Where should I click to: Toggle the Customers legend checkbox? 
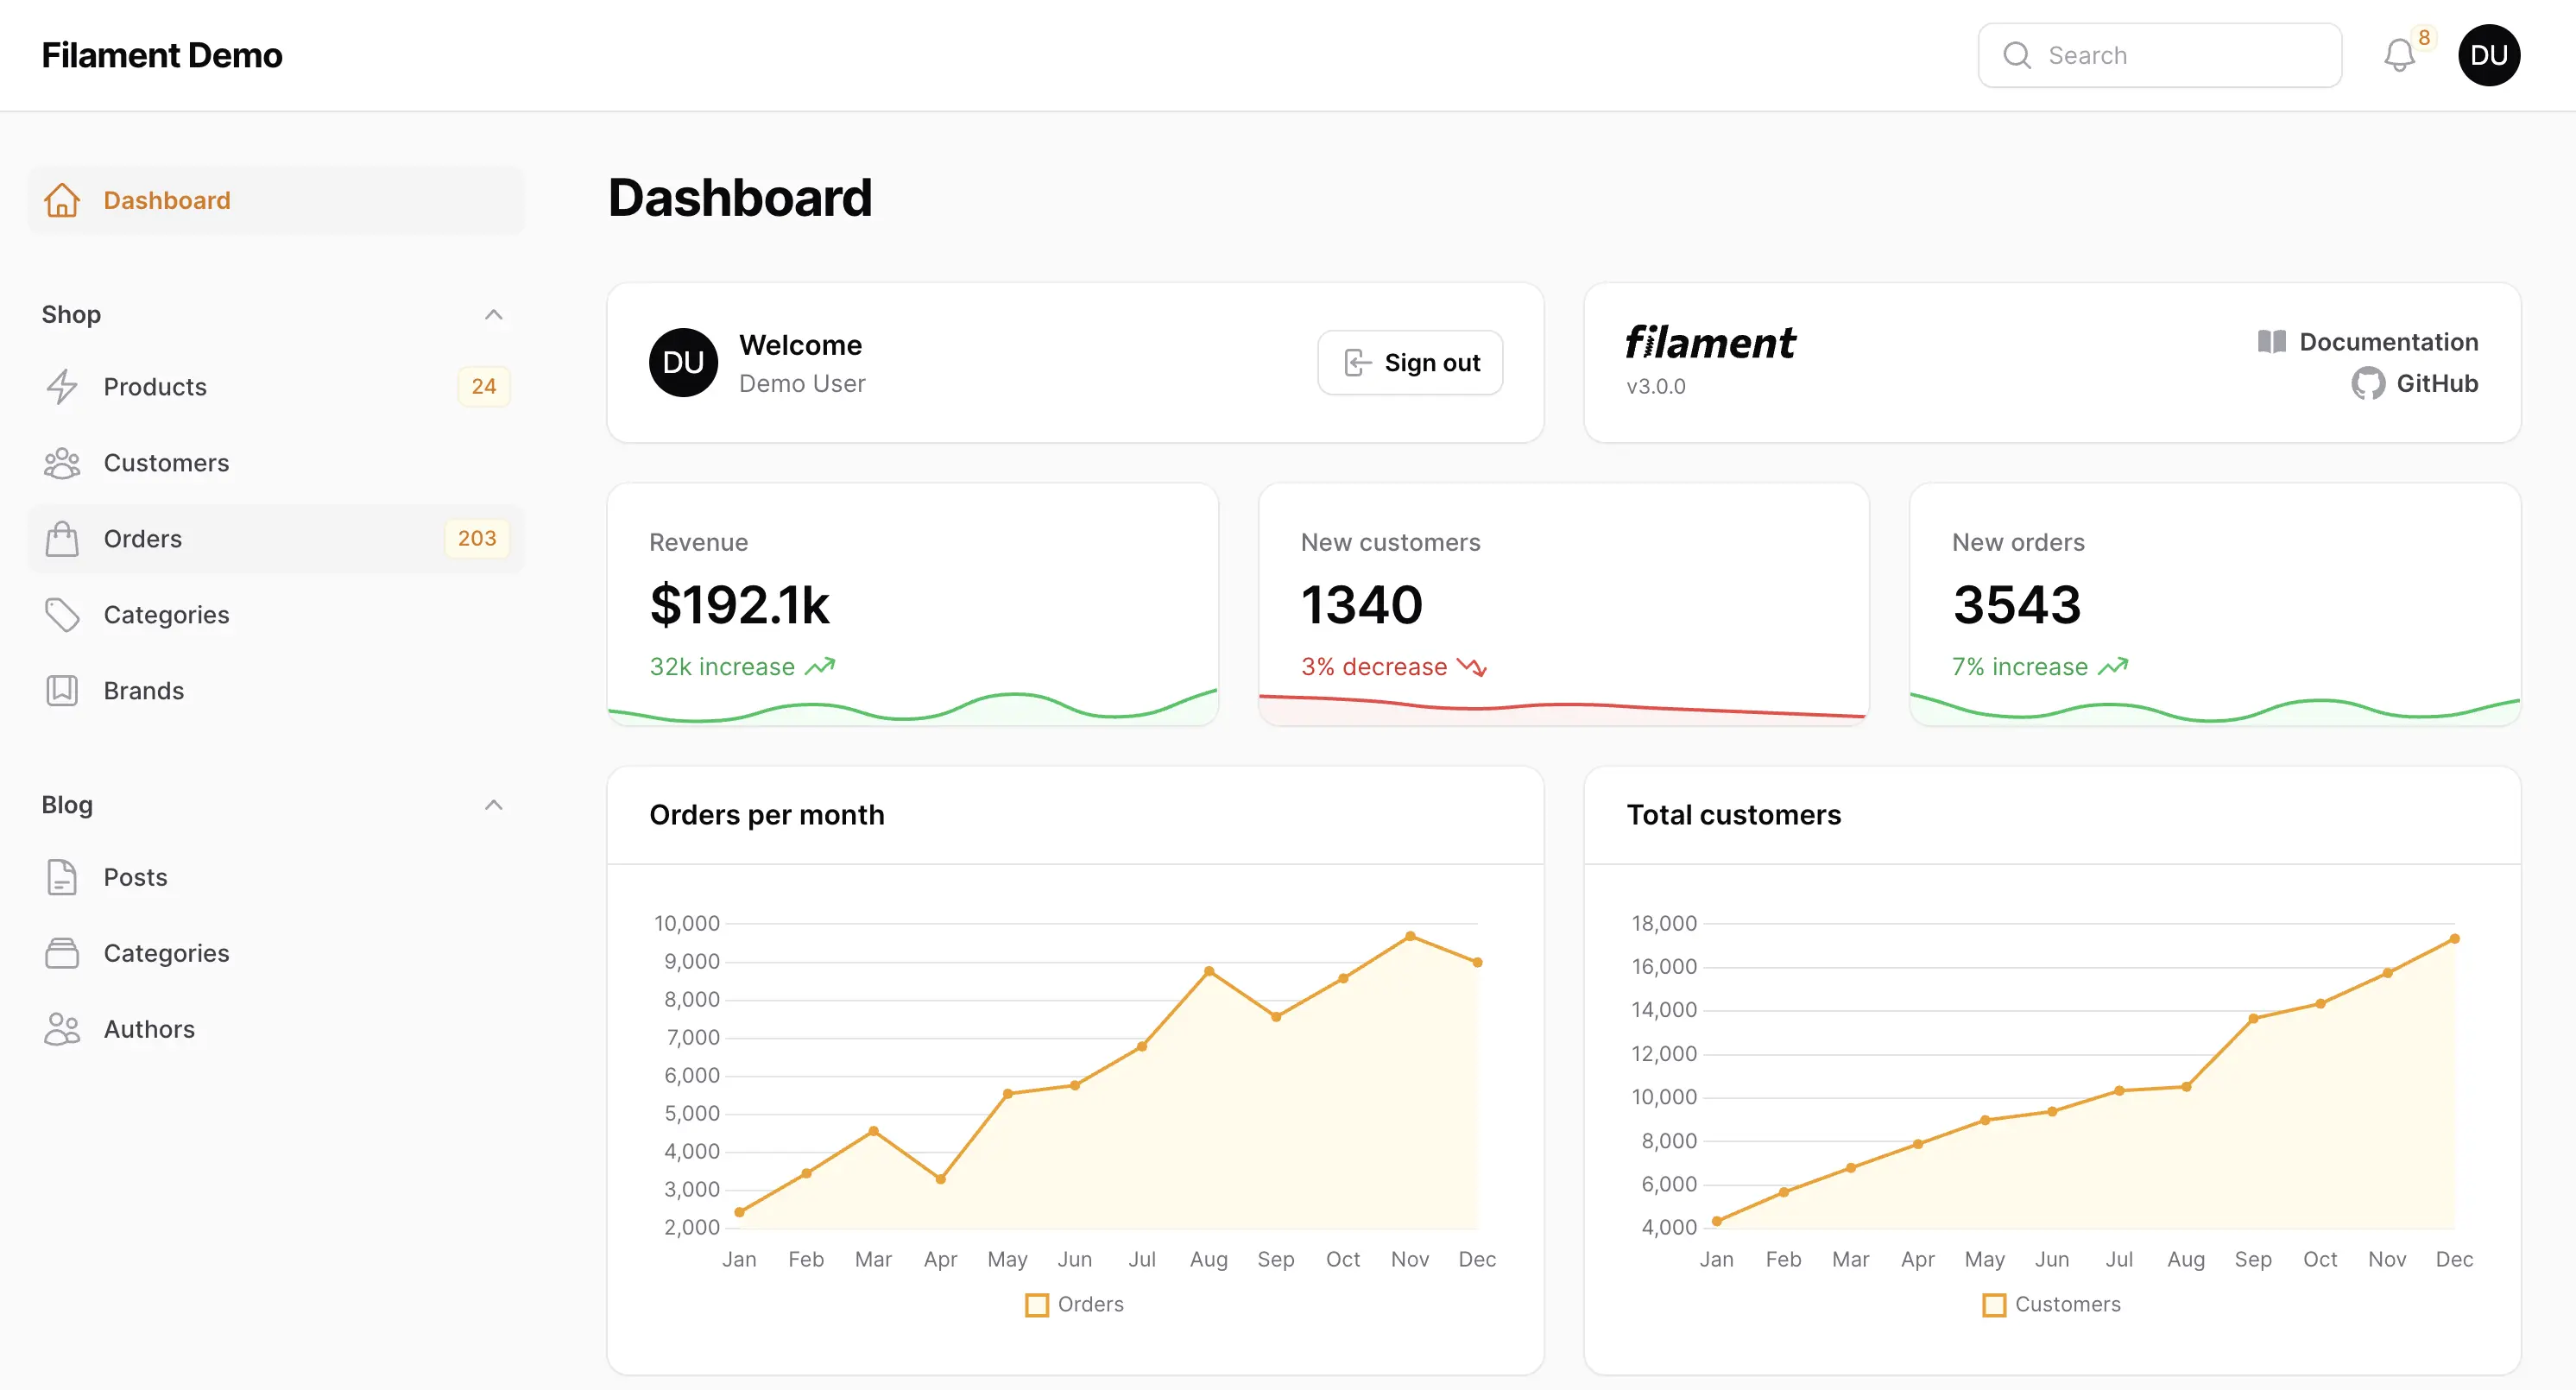coord(1994,1304)
